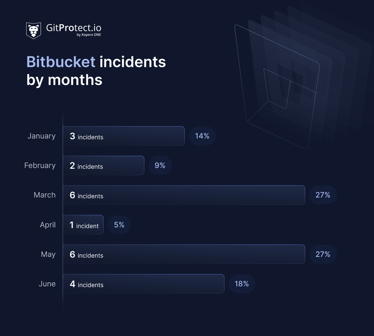Viewport: 374px width, 336px height.
Task: Select the June month label
Action: 47,284
